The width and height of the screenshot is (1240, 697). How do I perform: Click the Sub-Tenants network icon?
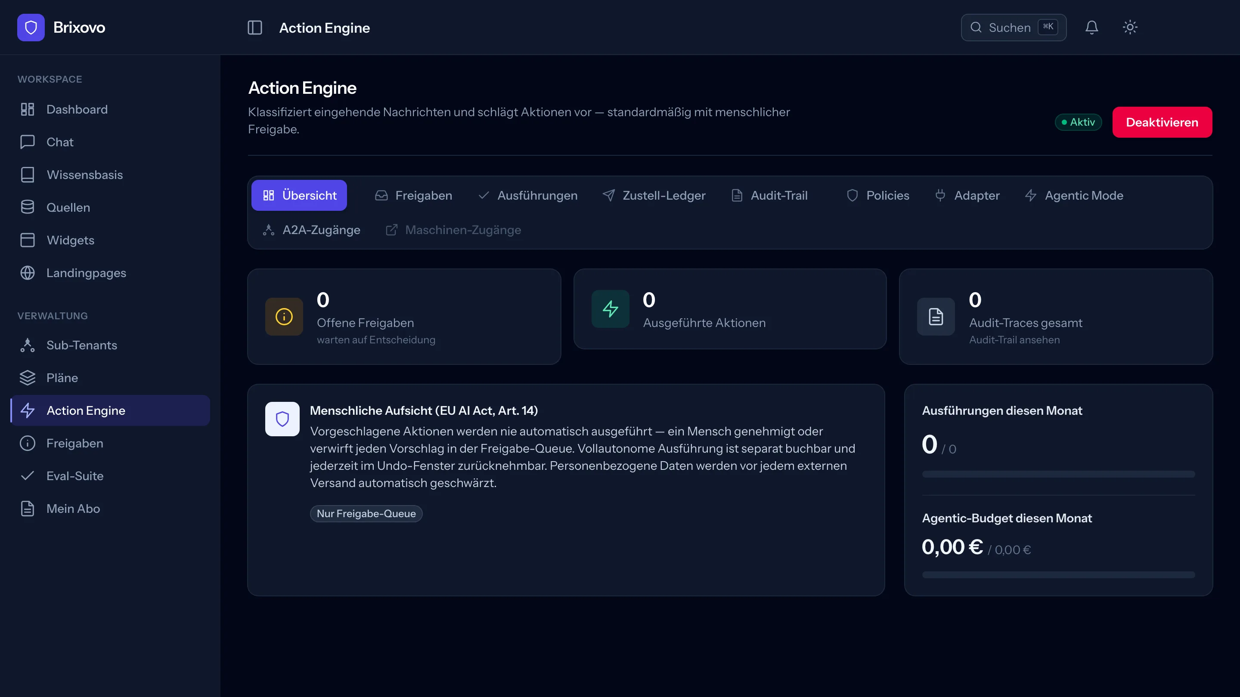[x=28, y=345]
